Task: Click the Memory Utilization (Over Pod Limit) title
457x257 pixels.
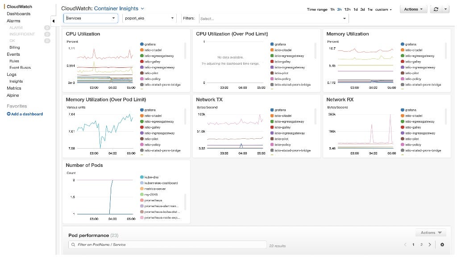Action: pos(106,99)
